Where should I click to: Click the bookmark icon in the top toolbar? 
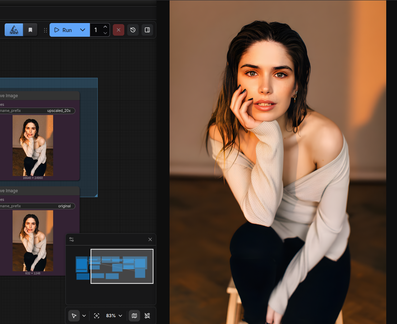(x=31, y=30)
